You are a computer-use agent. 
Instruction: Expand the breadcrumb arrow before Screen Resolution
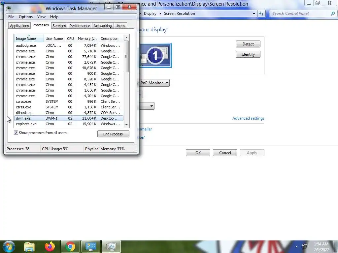pos(160,14)
